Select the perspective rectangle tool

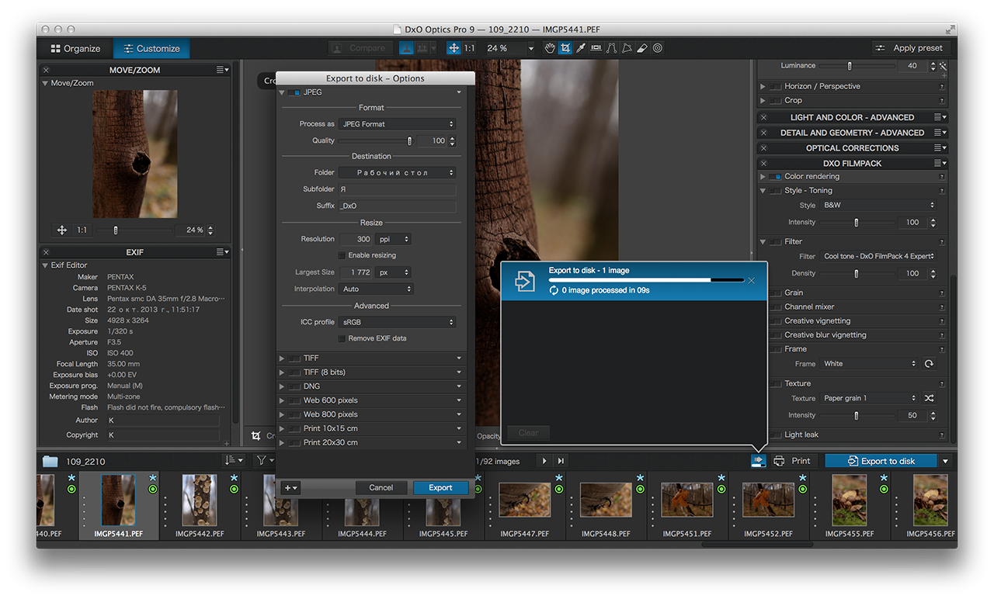(x=627, y=48)
